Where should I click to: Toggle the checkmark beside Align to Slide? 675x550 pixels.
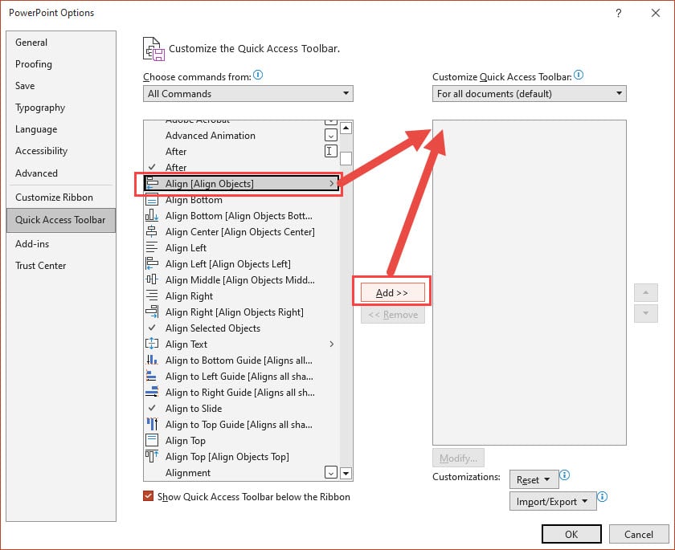click(152, 408)
